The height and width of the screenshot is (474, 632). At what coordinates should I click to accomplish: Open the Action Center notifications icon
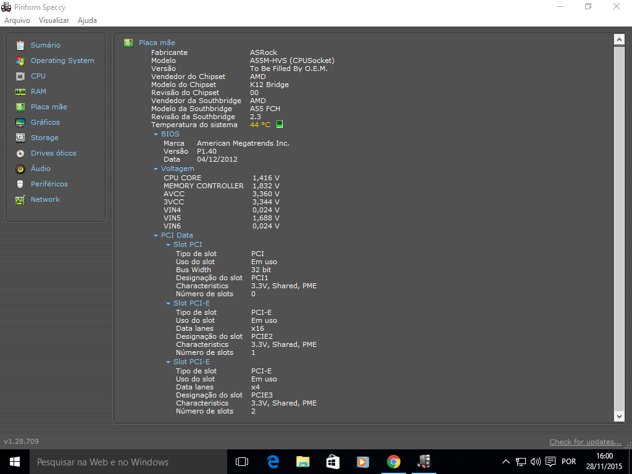tap(551, 462)
